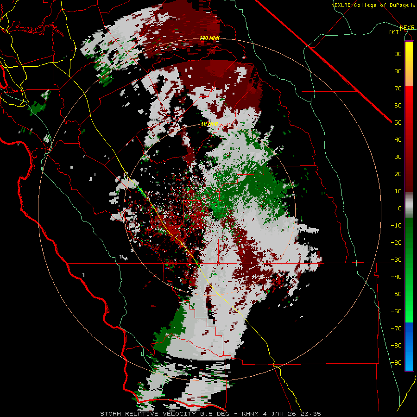Image resolution: width=417 pixels, height=417 pixels.
Task: Click the positive 90 legend value
Action: pos(398,54)
